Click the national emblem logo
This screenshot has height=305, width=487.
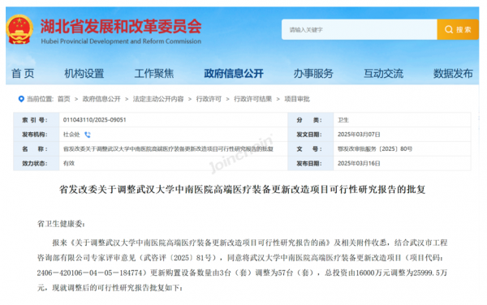(x=19, y=30)
